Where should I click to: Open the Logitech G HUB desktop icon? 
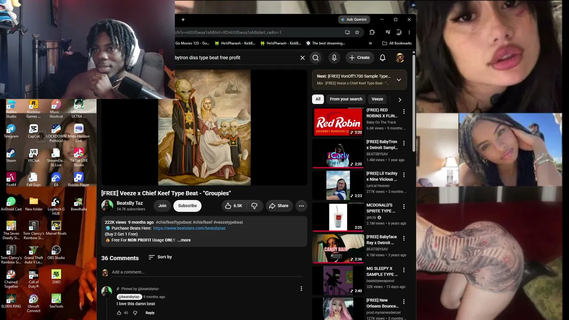(x=56, y=207)
